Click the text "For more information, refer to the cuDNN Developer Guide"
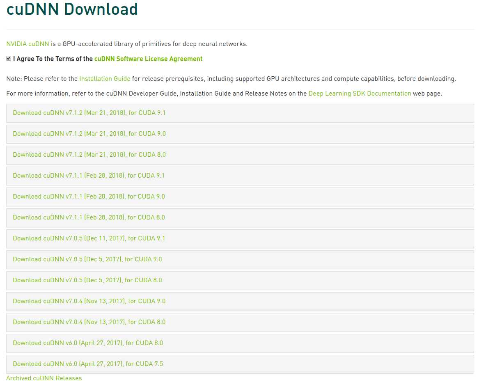Image resolution: width=479 pixels, height=384 pixels. click(x=92, y=94)
